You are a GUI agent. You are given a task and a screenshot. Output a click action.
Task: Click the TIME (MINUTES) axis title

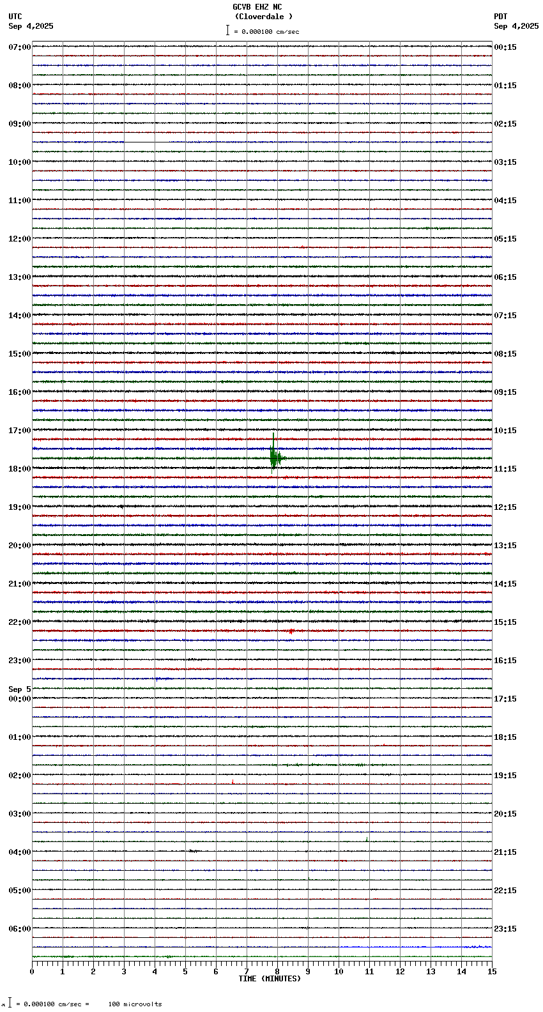(270, 979)
